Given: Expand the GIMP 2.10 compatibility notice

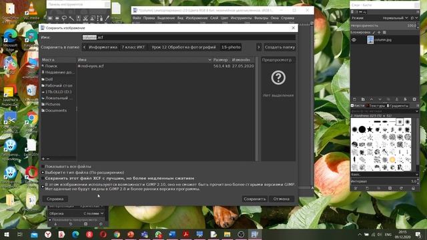Looking at the screenshot, I should coord(43,187).
